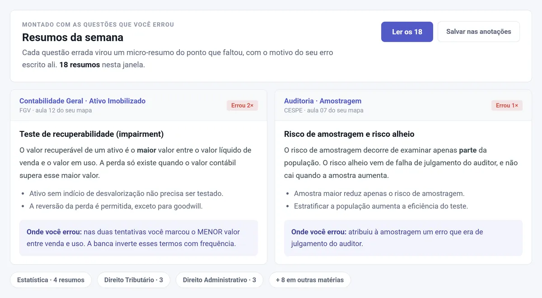This screenshot has width=542, height=298.
Task: Click the "Ler os 18" button
Action: (407, 32)
